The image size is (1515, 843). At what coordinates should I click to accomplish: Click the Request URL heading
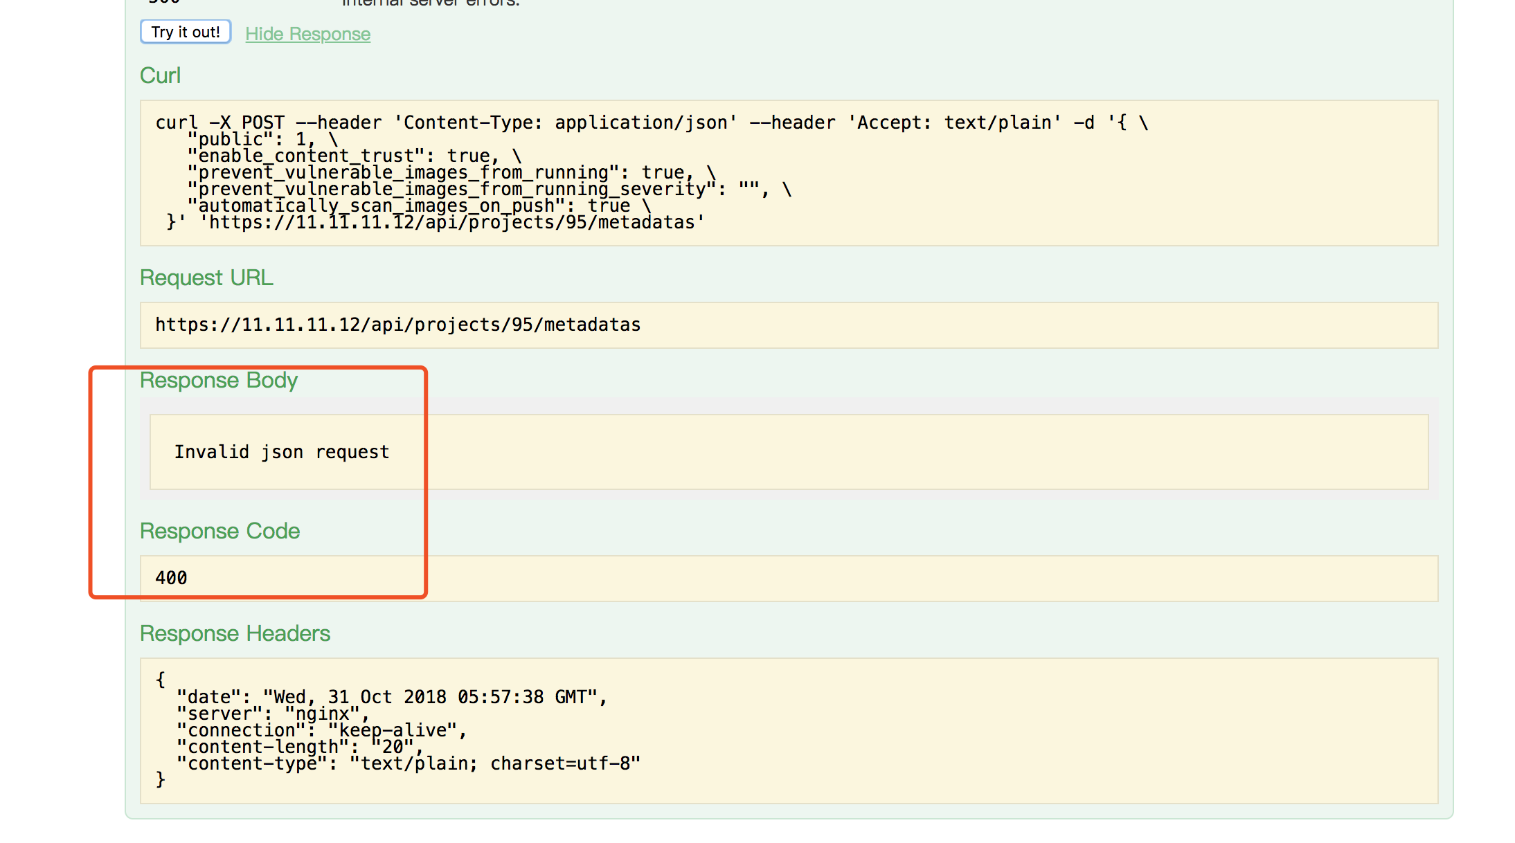(206, 278)
